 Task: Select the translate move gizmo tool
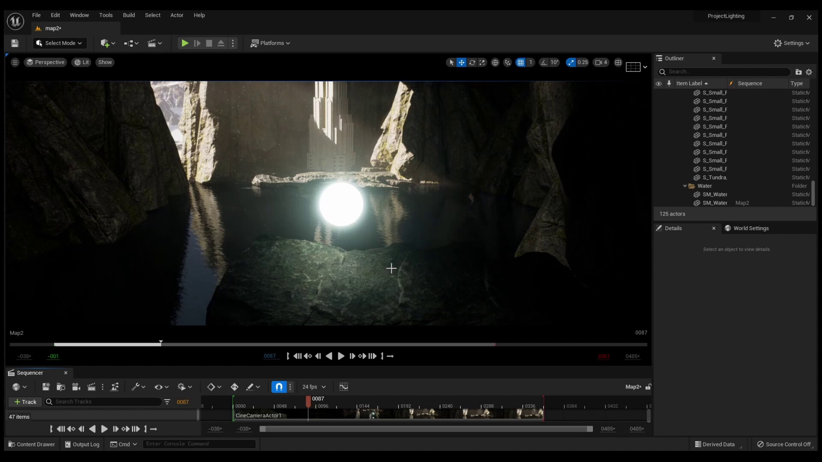point(462,62)
